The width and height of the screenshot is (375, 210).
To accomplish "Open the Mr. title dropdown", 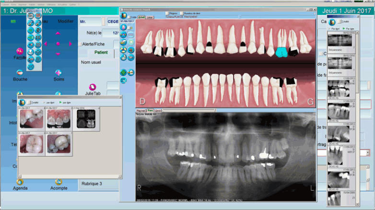I will coord(104,22).
